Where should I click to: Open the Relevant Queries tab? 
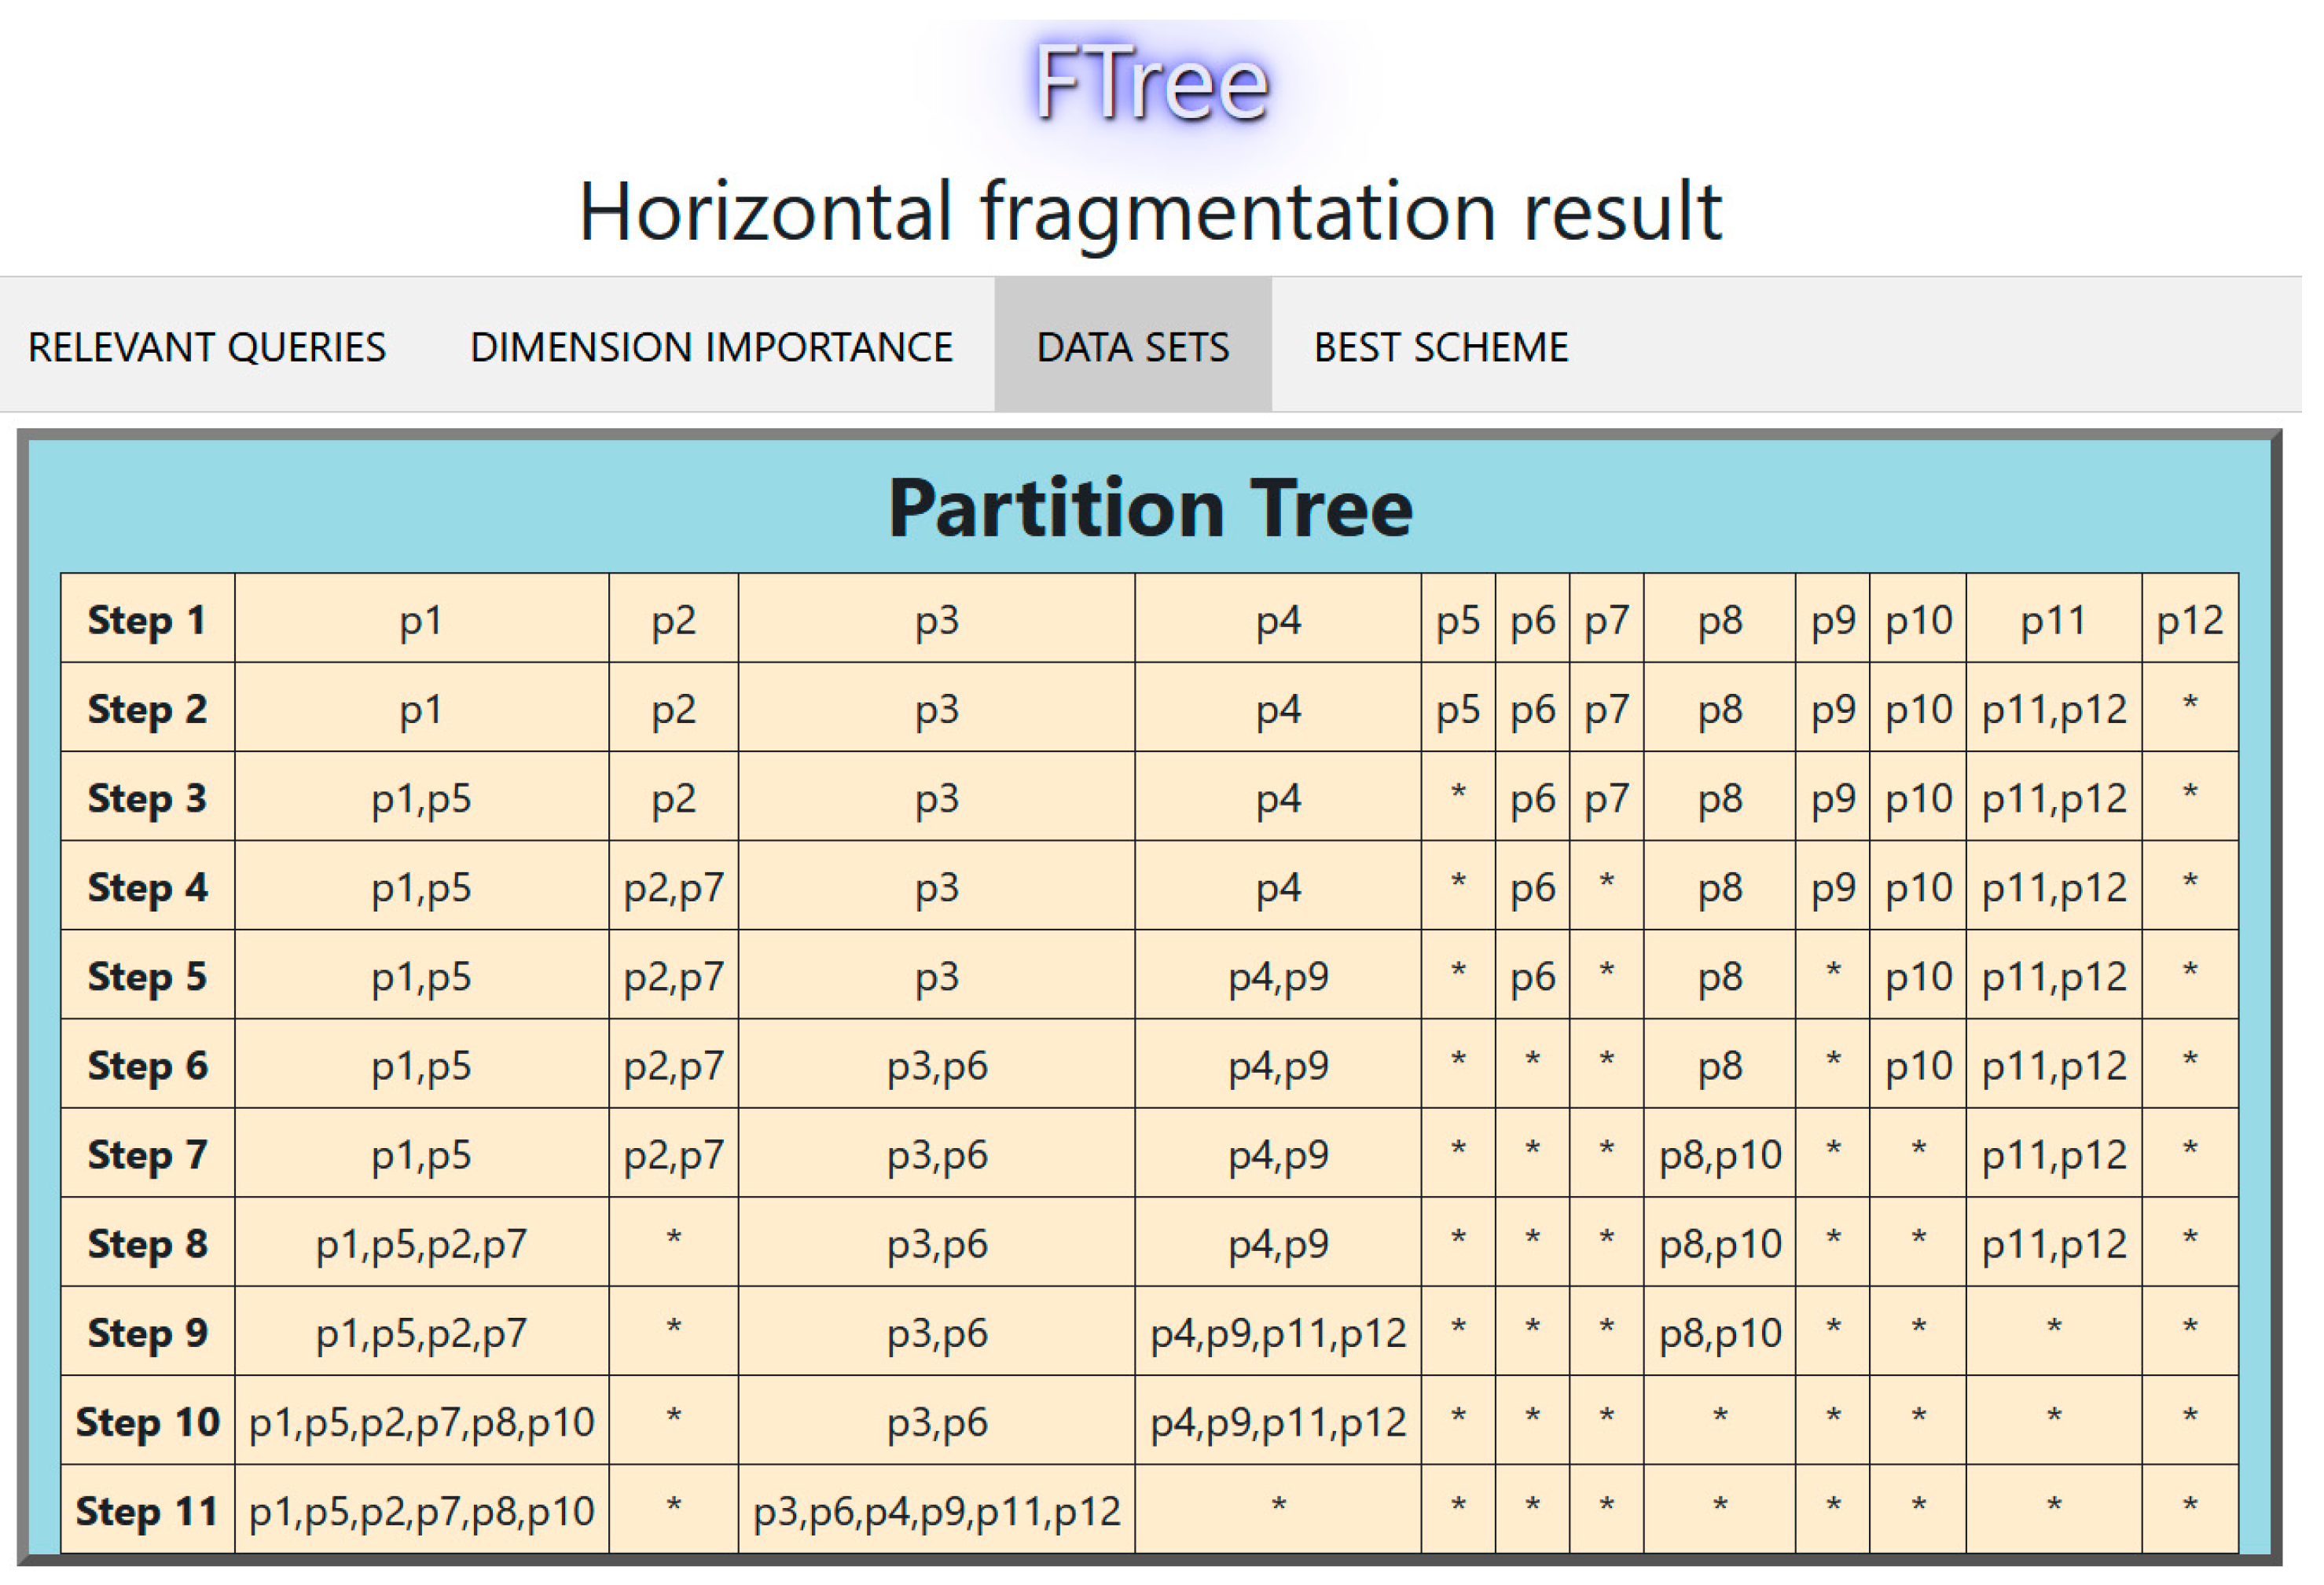(x=207, y=348)
